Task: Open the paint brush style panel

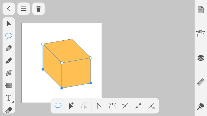Action: pos(201,106)
